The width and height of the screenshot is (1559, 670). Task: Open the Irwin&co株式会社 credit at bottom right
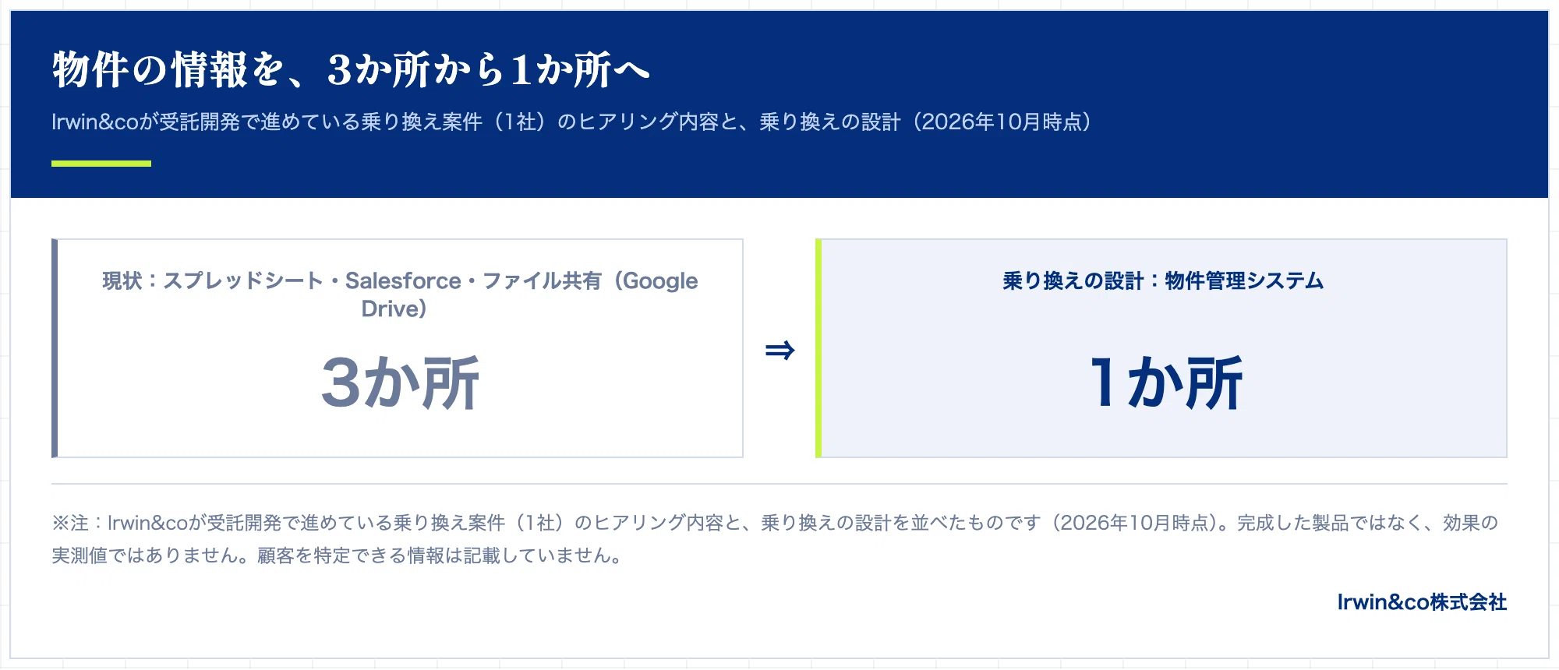1422,602
